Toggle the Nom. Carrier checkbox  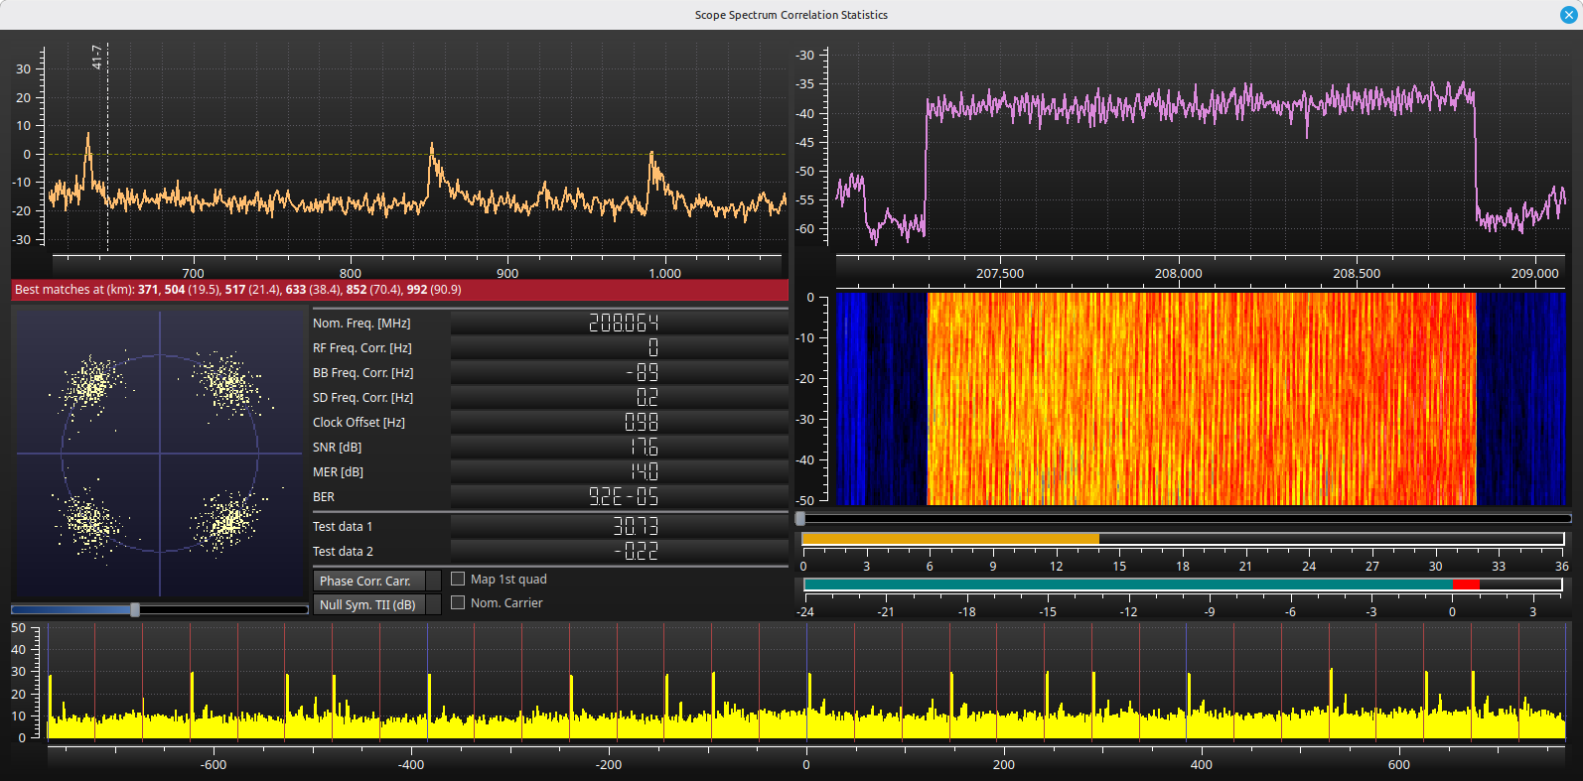(x=458, y=602)
